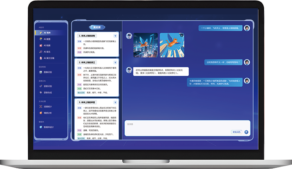Open the night-city flying cat image

click(146, 45)
